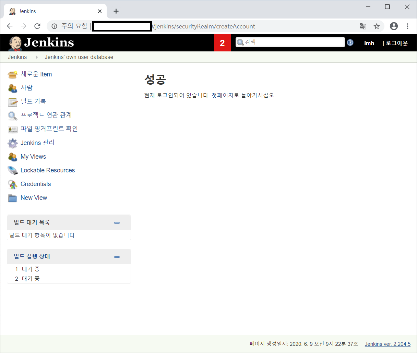Open 빌드 실행 상태 header link
The height and width of the screenshot is (353, 417).
[32, 257]
